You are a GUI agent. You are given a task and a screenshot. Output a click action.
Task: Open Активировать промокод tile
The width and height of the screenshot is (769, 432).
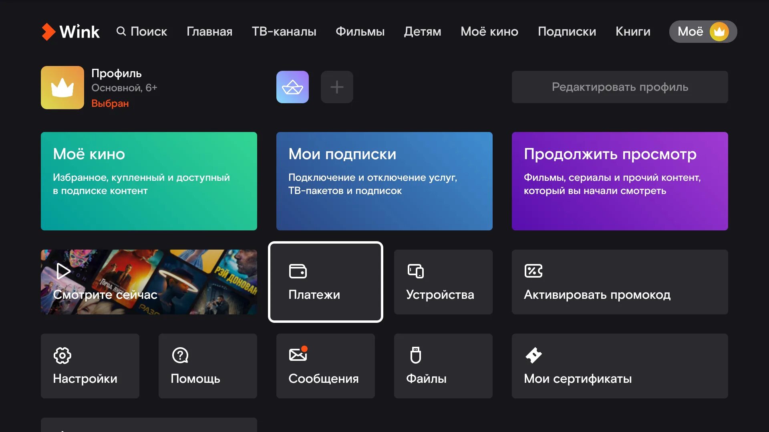[620, 282]
